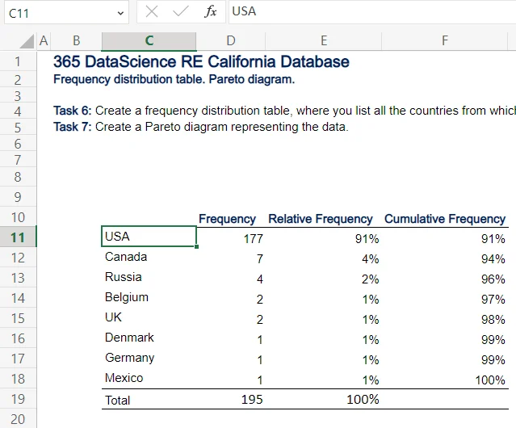Click inside the Name Box showing C11

(57, 13)
